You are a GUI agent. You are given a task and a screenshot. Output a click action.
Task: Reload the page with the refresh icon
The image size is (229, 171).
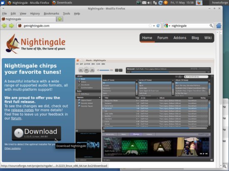[x=158, y=26]
